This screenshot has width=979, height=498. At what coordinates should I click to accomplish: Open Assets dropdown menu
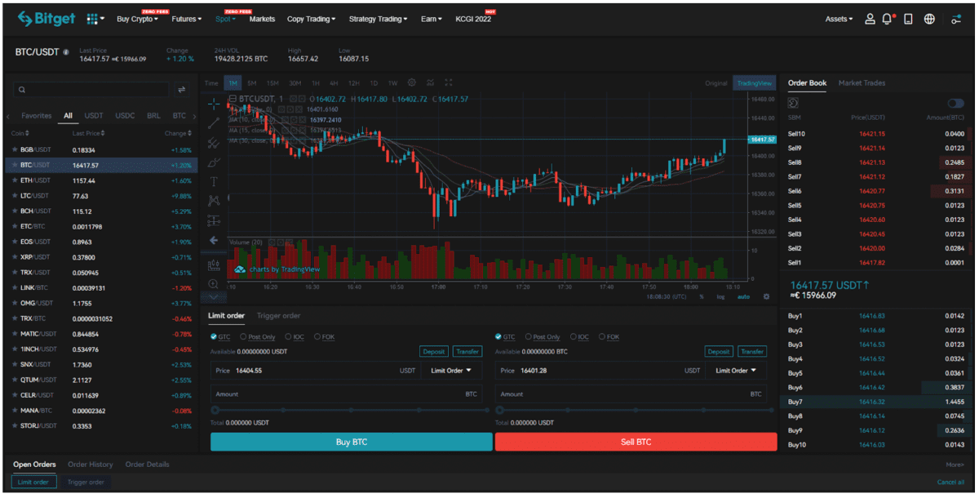(839, 19)
